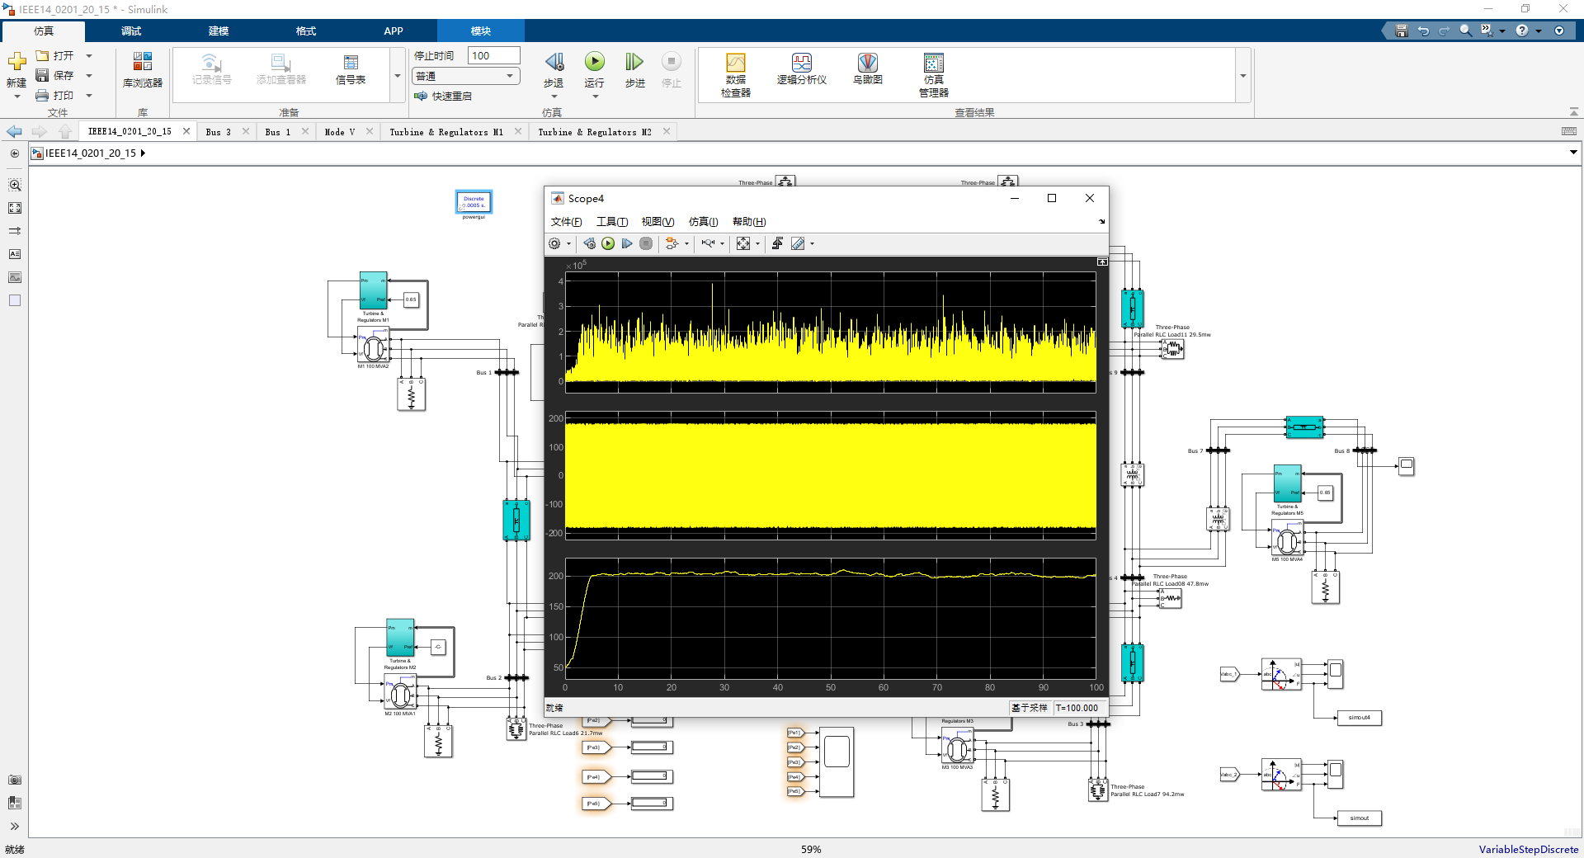
Task: Maximize axes toggle in Scope4 plot corner
Action: [1102, 262]
